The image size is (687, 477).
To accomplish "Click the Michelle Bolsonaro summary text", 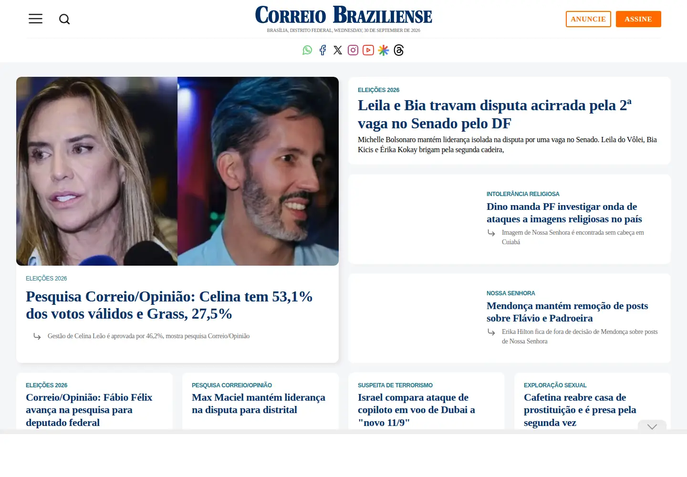I will (x=507, y=145).
